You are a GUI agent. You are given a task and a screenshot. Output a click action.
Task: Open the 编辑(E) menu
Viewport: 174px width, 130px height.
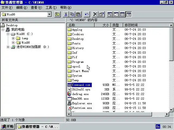point(22,8)
